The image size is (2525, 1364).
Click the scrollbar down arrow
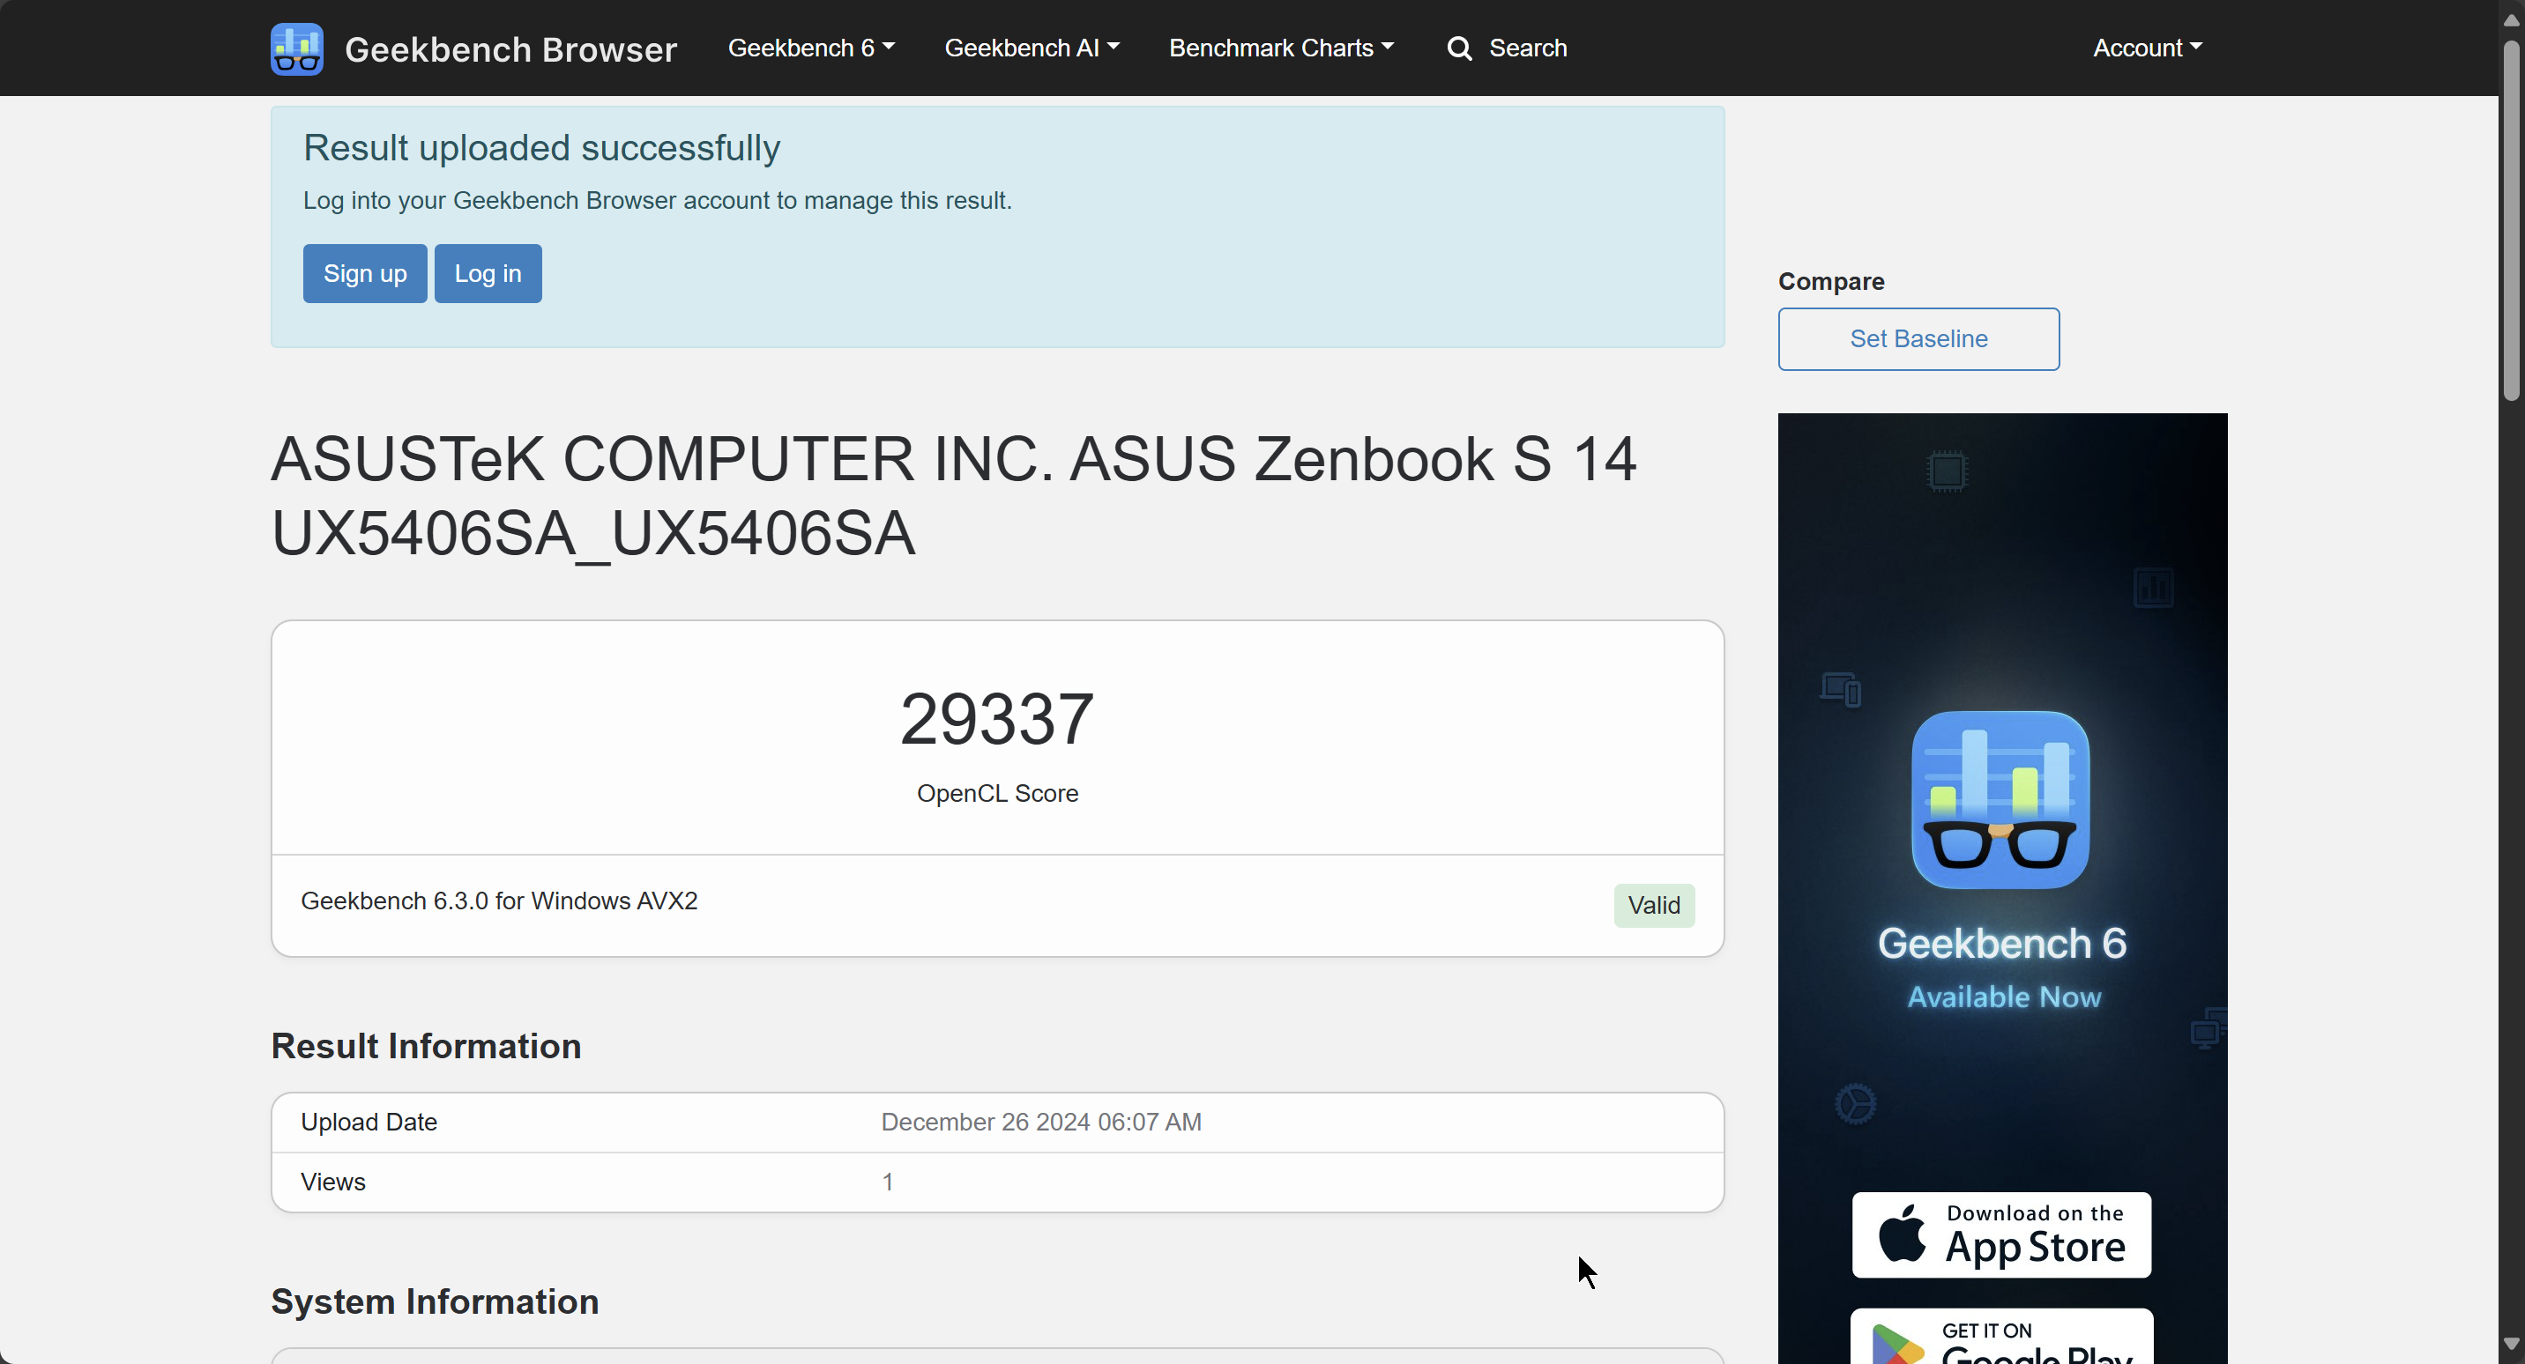pos(2511,1344)
